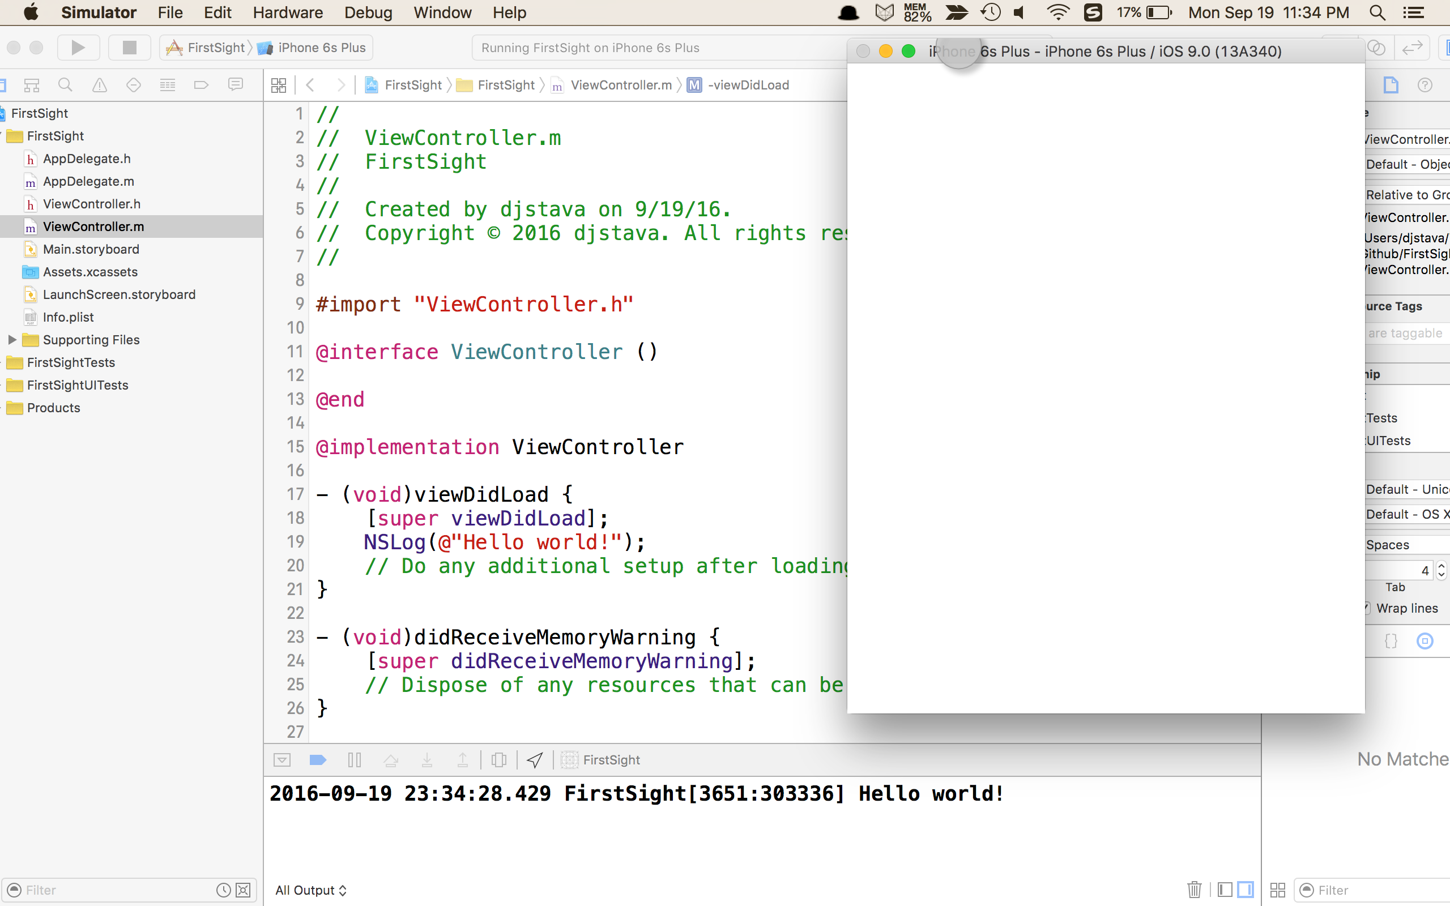Toggle the console pane visibility button
Viewport: 1450px width, 906px height.
[x=1245, y=889]
